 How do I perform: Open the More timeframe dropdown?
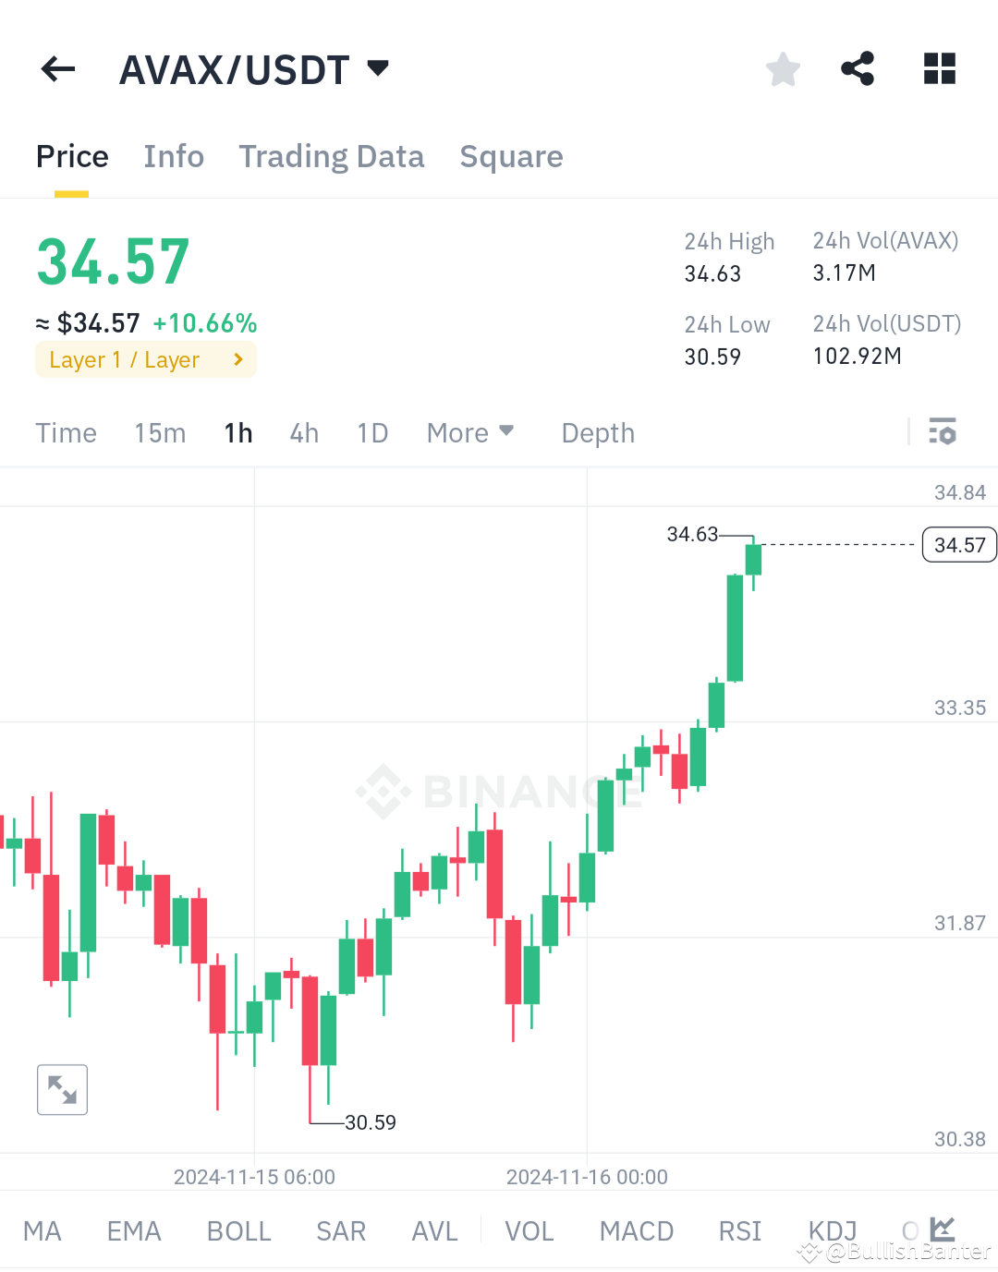470,432
